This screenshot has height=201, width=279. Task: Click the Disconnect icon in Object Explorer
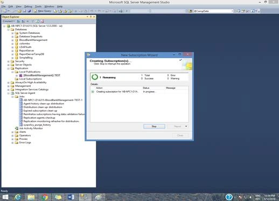tap(23, 21)
